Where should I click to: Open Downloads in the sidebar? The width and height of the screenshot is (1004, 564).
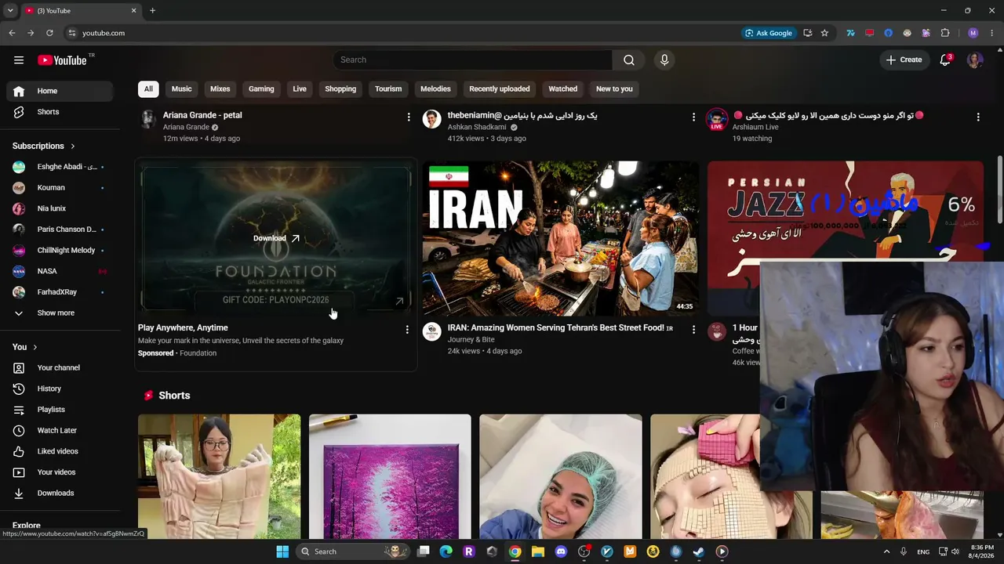(x=60, y=493)
